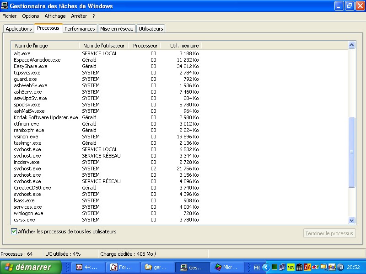Screen dimensions: 366x274
Task: Switch to the 'ger...' folder taskbar button
Action: pos(157,267)
